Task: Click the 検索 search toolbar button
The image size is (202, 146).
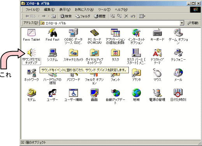Action: coord(66,16)
